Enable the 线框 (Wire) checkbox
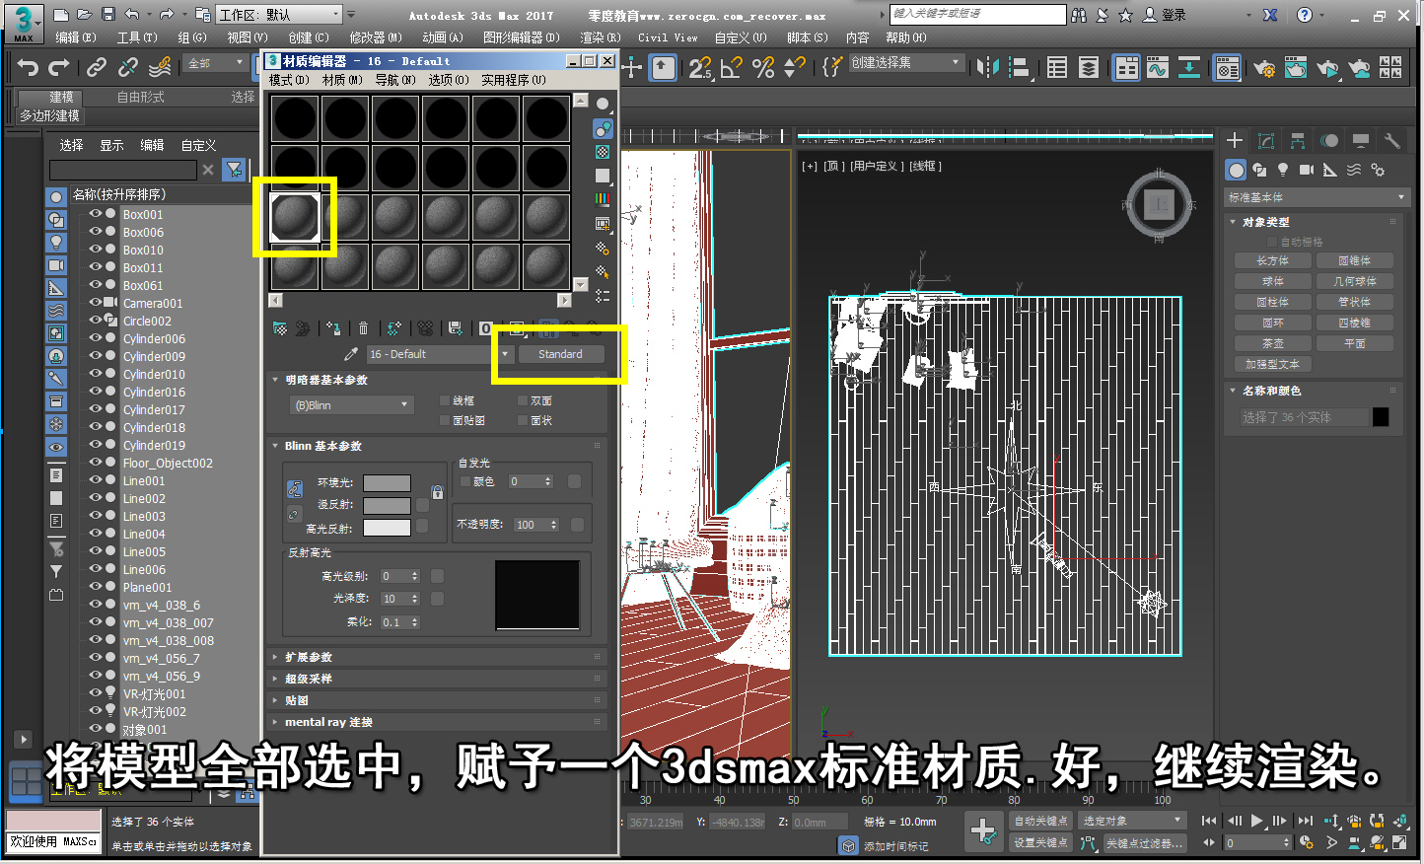Screen dimensions: 1424x864 point(445,400)
